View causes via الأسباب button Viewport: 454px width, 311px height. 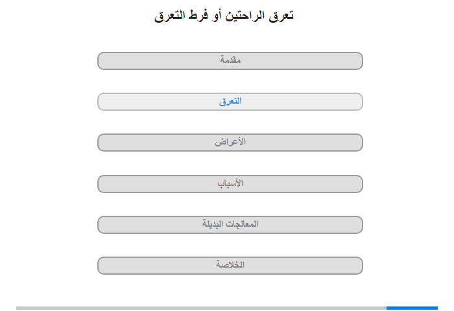tap(230, 184)
